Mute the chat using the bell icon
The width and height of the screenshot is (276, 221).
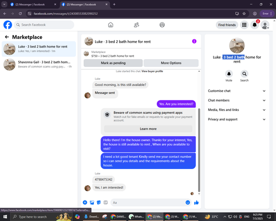coord(229,74)
